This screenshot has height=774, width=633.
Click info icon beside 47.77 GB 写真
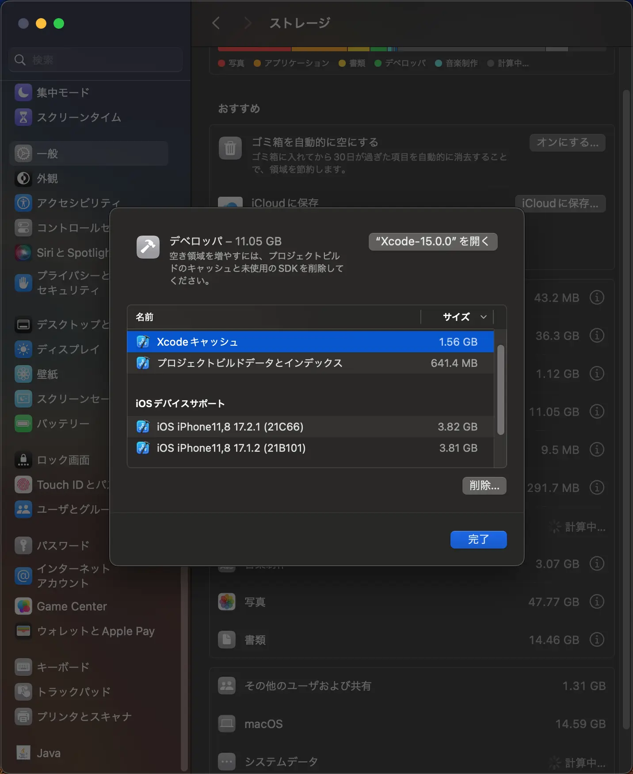click(x=597, y=602)
